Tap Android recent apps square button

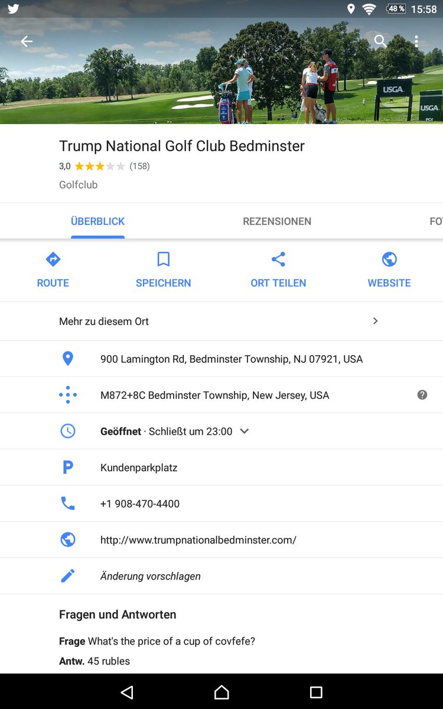(316, 692)
